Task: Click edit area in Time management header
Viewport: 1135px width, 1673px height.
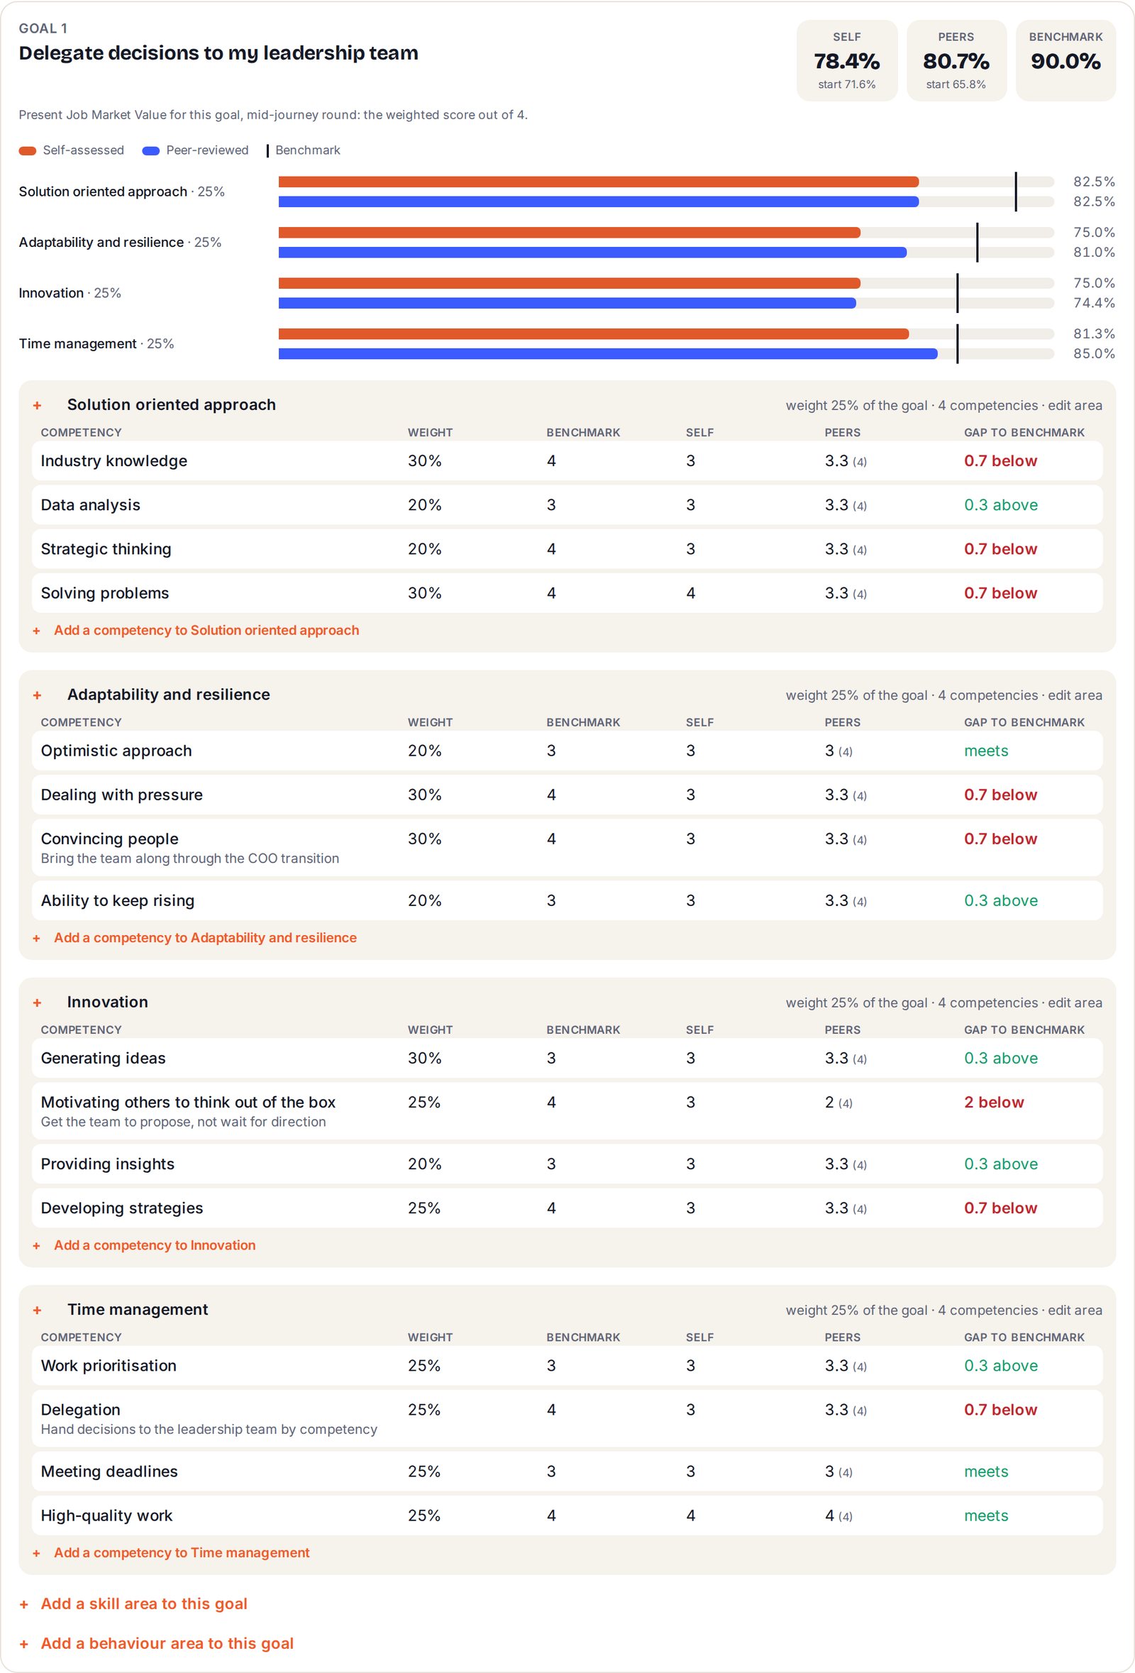Action: (1075, 1310)
